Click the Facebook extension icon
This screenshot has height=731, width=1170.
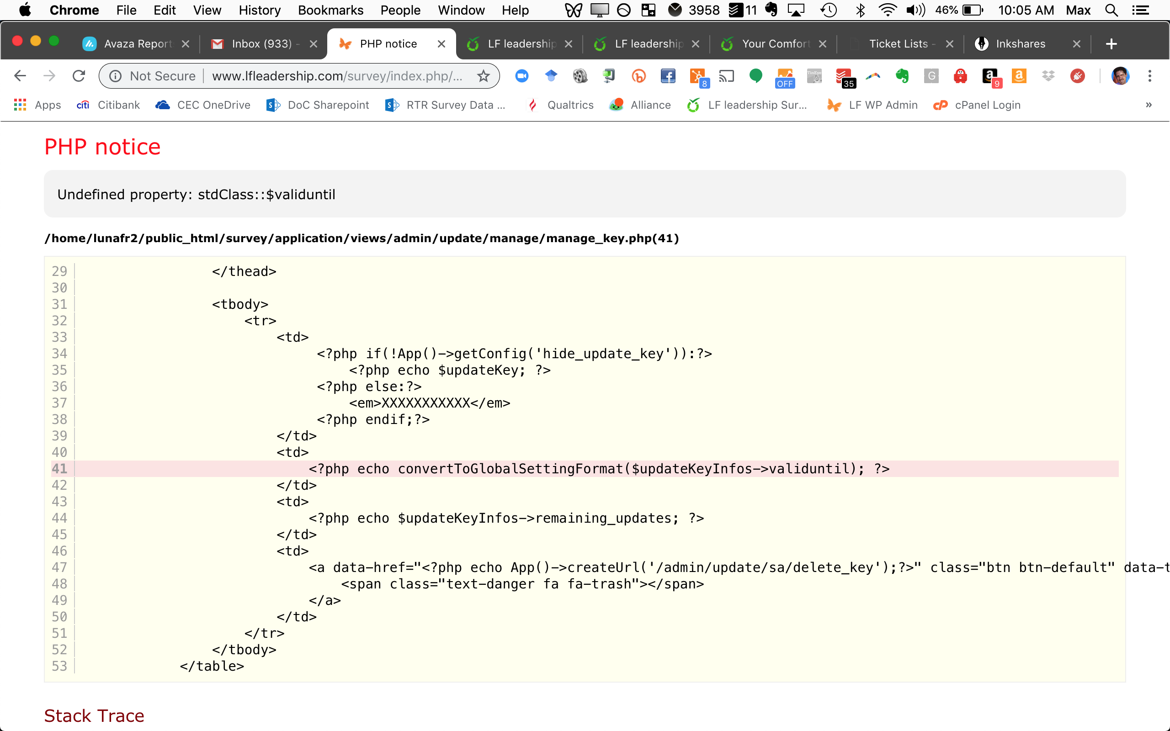668,76
